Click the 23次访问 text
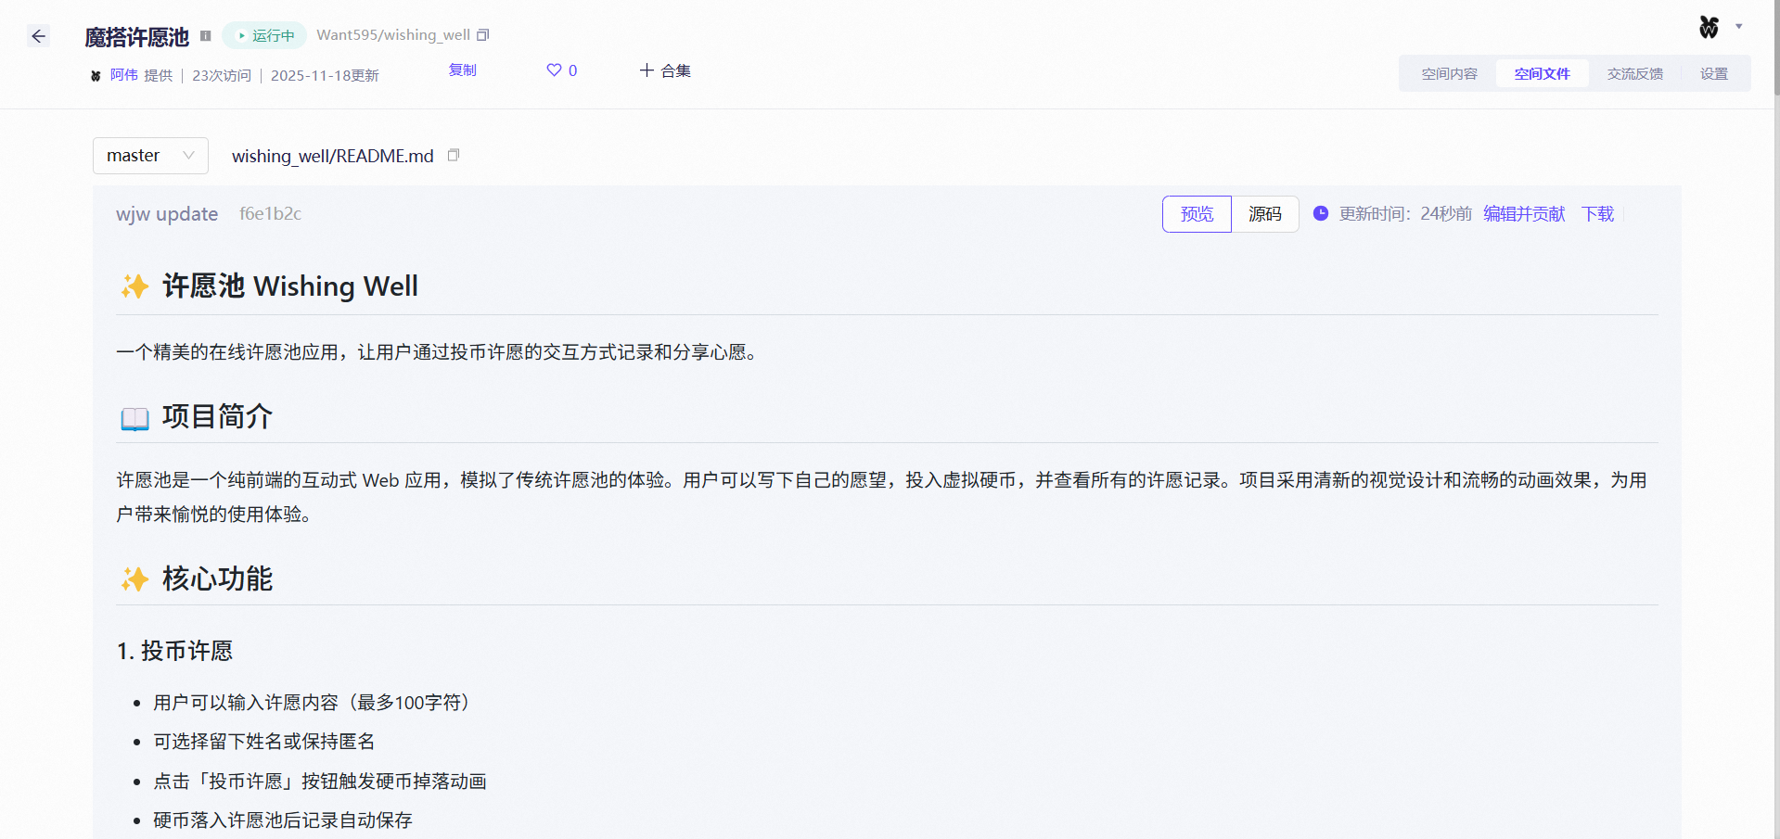The height and width of the screenshot is (839, 1780). [x=222, y=76]
